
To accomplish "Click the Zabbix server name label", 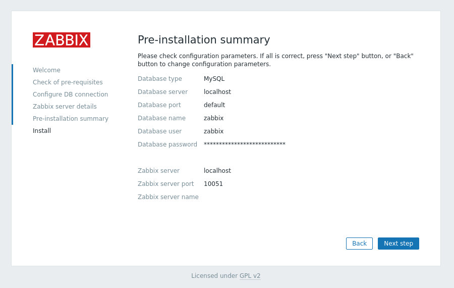I will pos(168,197).
